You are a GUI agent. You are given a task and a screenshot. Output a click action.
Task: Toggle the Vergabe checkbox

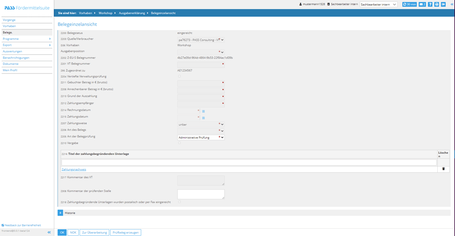[x=179, y=143]
